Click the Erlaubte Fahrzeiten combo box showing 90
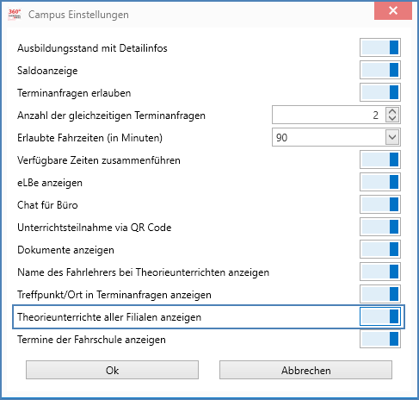 336,137
